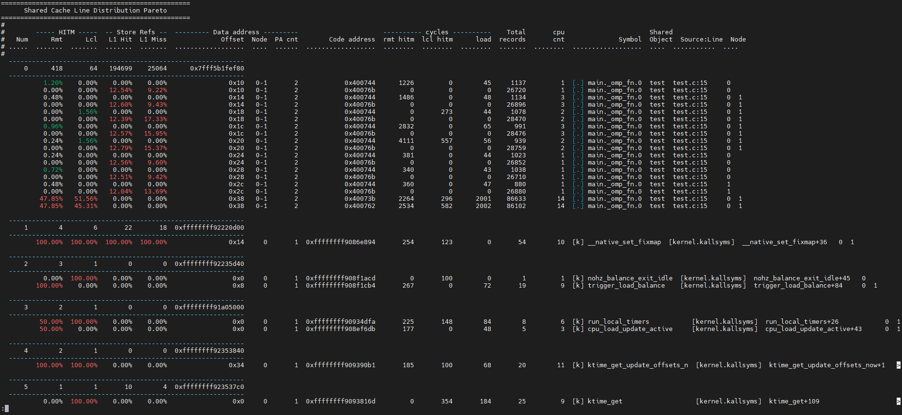Click the total records value 28759

516,148
